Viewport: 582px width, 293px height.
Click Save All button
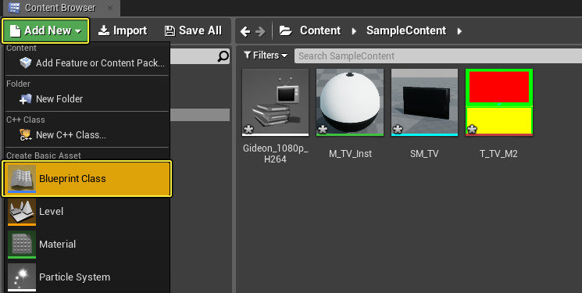coord(193,30)
